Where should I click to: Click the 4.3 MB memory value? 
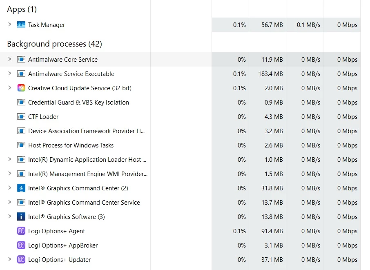[x=274, y=117]
